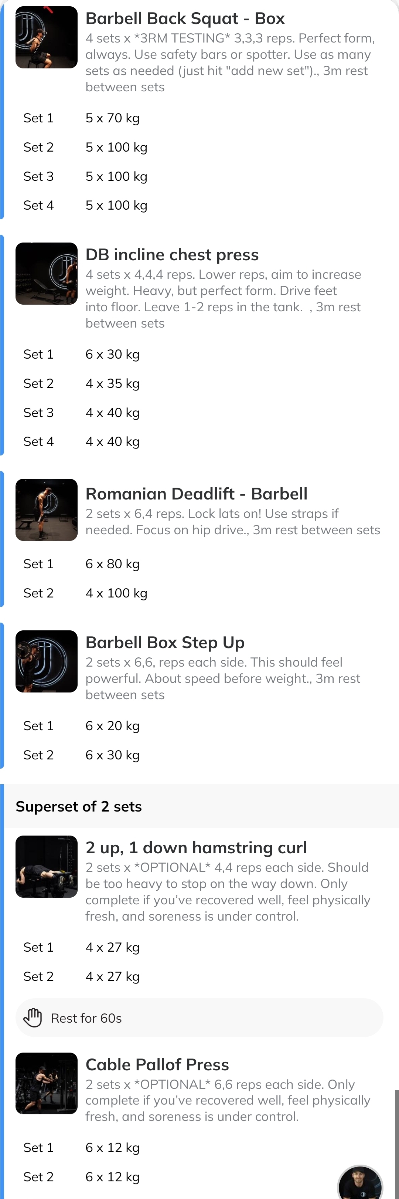The height and width of the screenshot is (1199, 399).
Task: Expand the Superset of 2 sets section
Action: tap(79, 806)
